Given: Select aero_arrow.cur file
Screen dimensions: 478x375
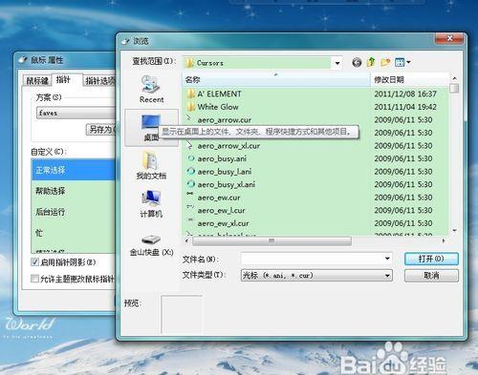Looking at the screenshot, I should click(224, 120).
